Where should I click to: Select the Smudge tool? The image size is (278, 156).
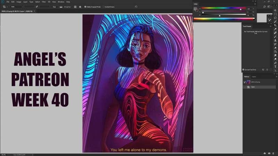275,55
